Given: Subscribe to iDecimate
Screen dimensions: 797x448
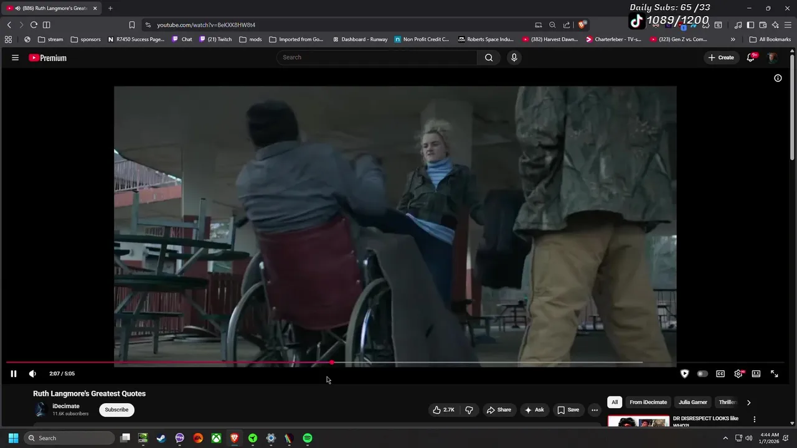Looking at the screenshot, I should coord(116,410).
